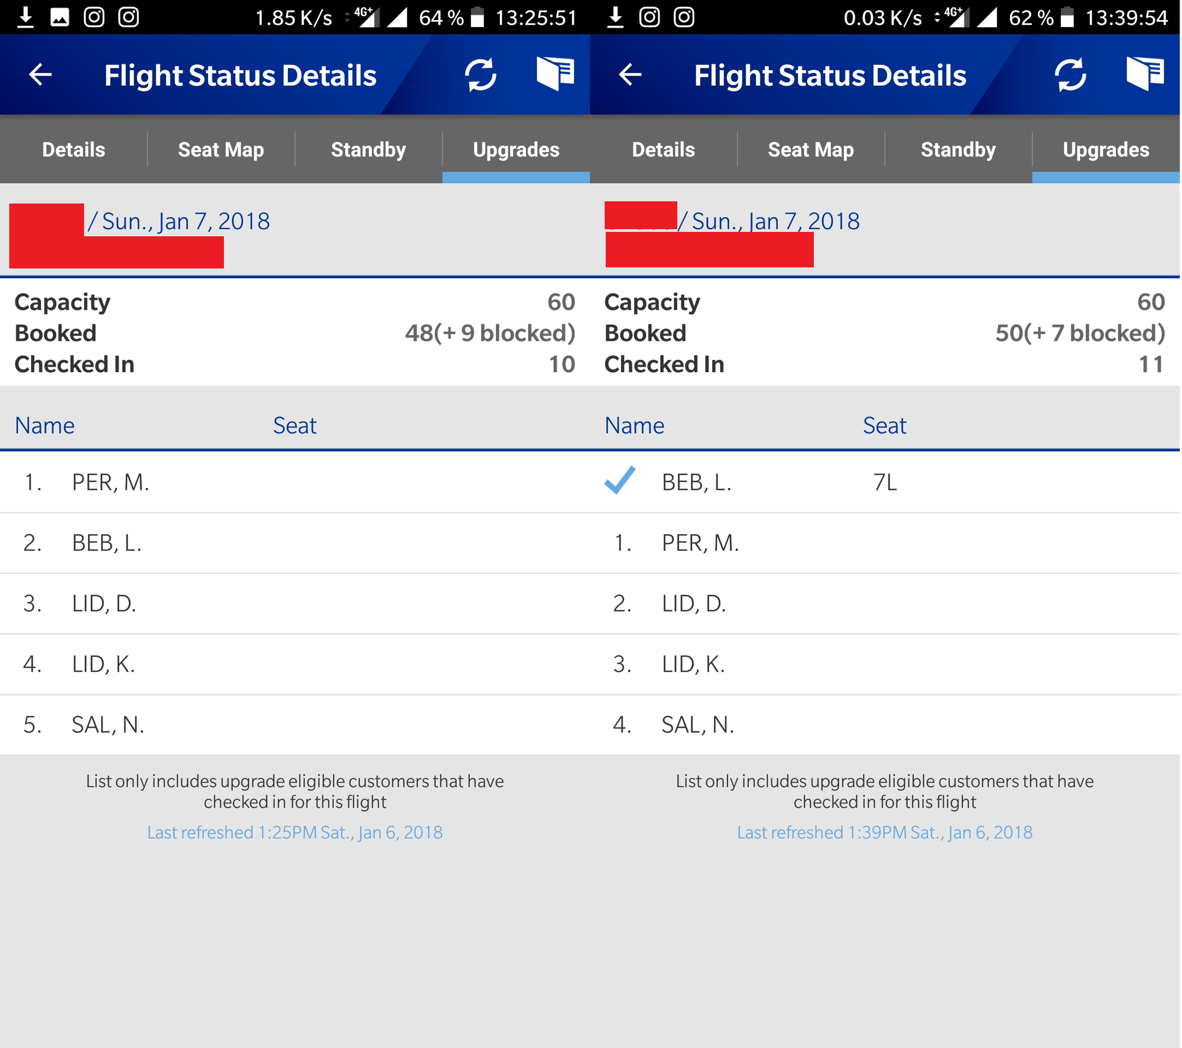
Task: Tap Last refreshed 1:25PM text
Action: 295,832
